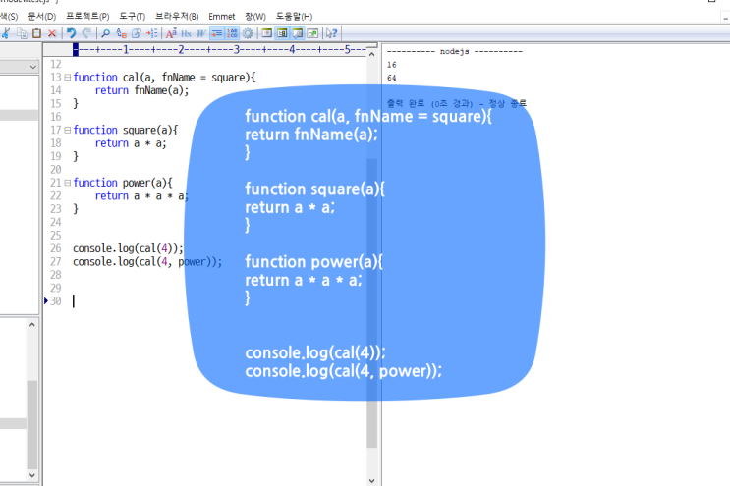The height and width of the screenshot is (486, 730).
Task: Click 'function cal(a, fnName = square){' line
Action: (164, 78)
